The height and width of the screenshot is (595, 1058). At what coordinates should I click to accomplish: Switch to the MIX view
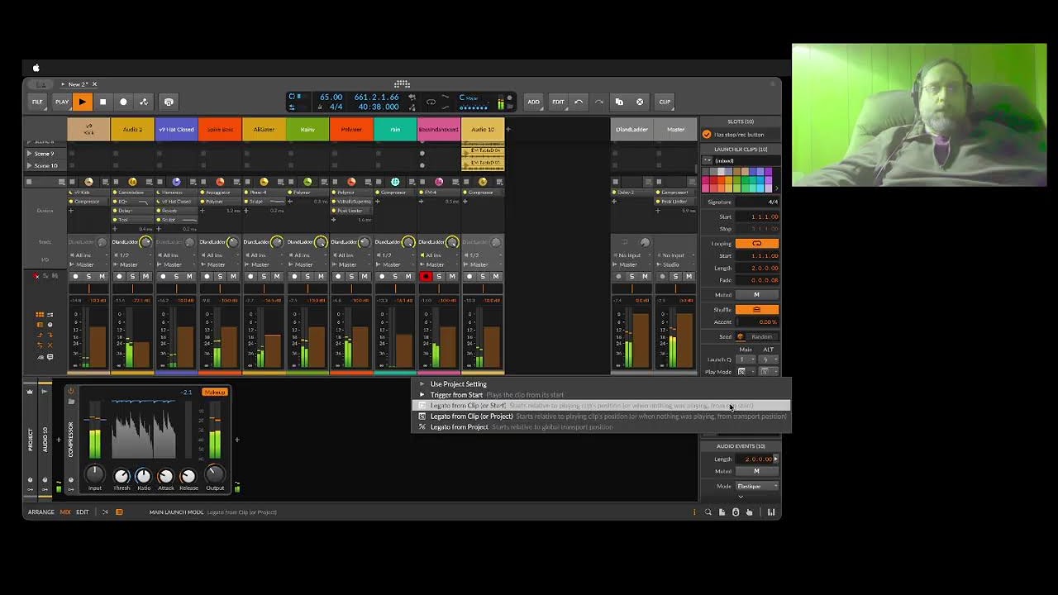65,512
